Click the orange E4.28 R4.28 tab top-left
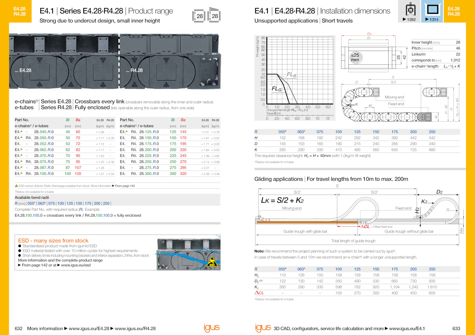 tap(20, 11)
